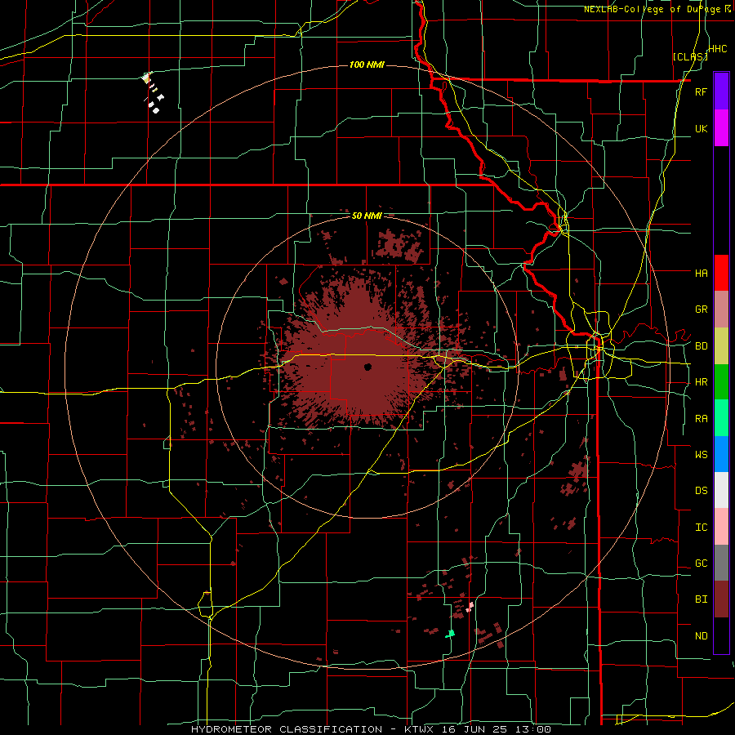Click the white DS echo cluster at upper left
This screenshot has height=735, width=735.
click(153, 93)
